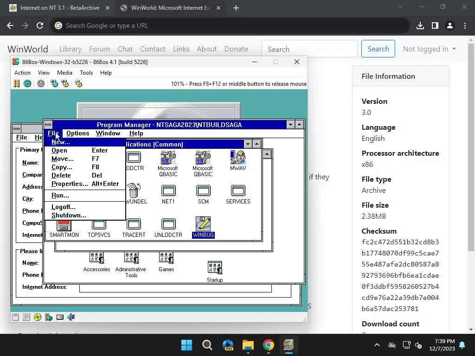Open the 86Box Tools menu
The height and width of the screenshot is (356, 475).
(x=86, y=73)
